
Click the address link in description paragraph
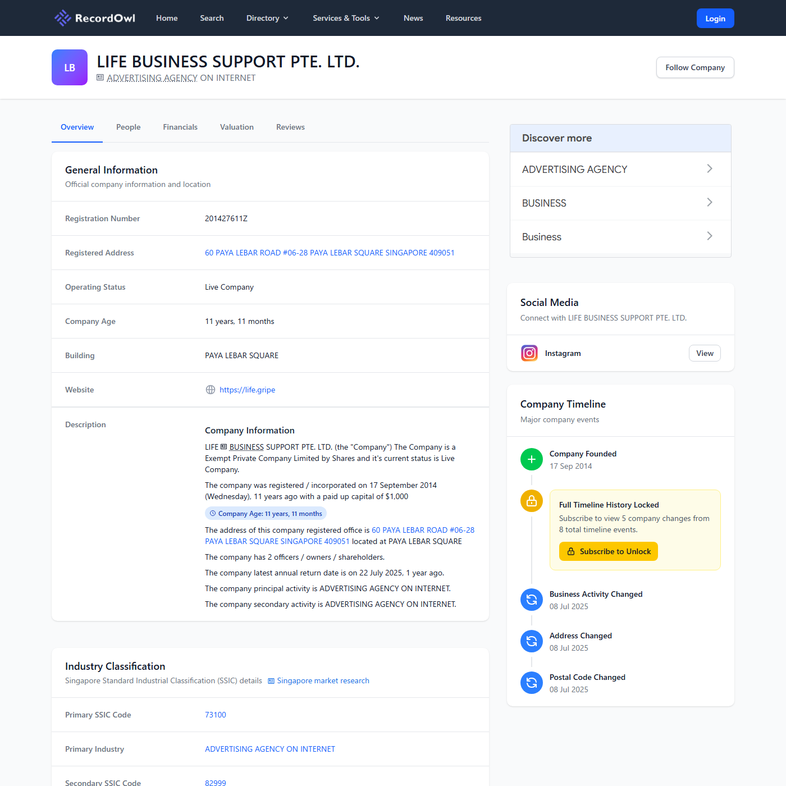tap(340, 536)
